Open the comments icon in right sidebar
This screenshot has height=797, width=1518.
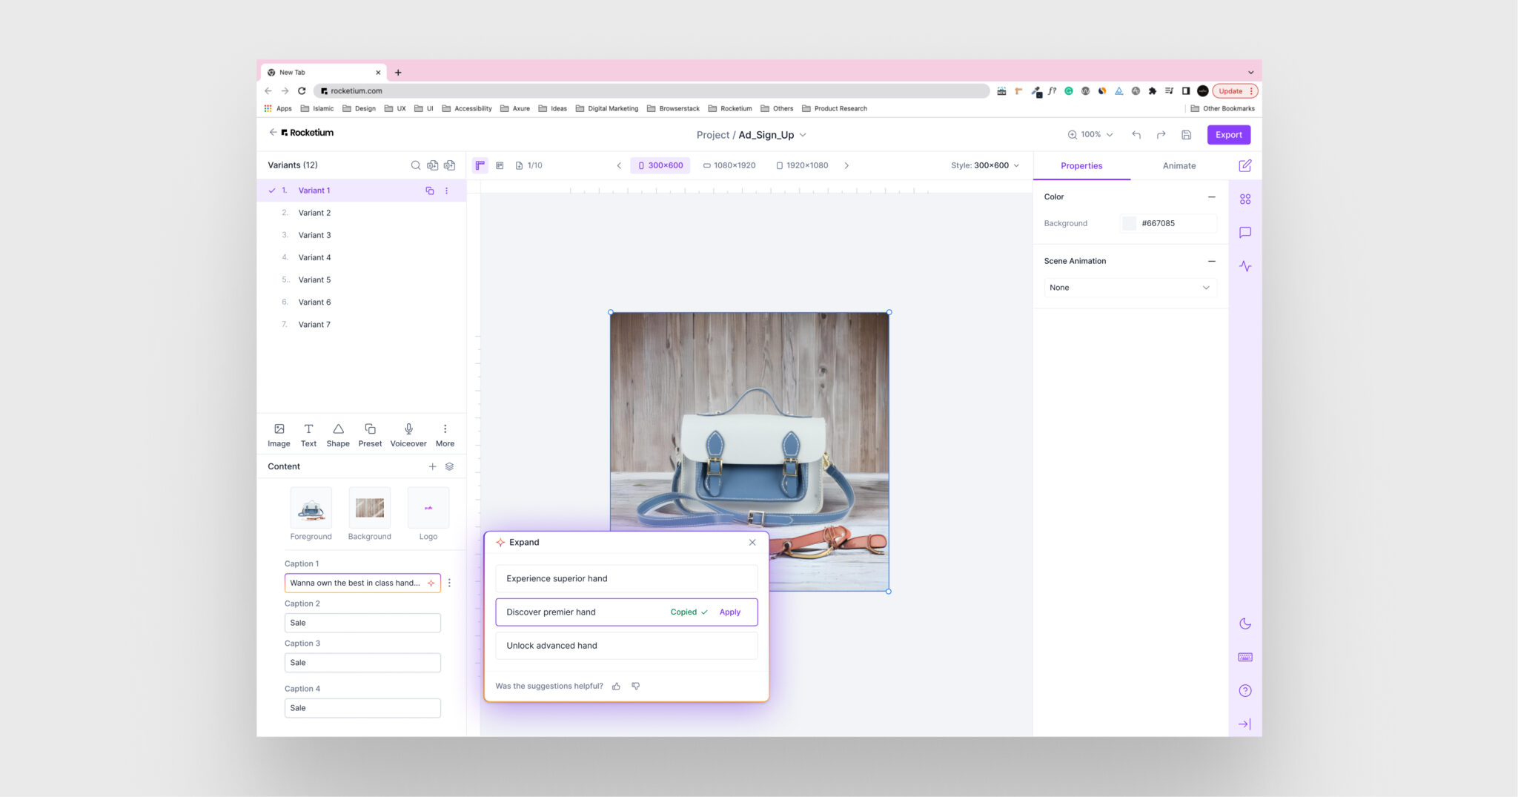pyautogui.click(x=1245, y=233)
